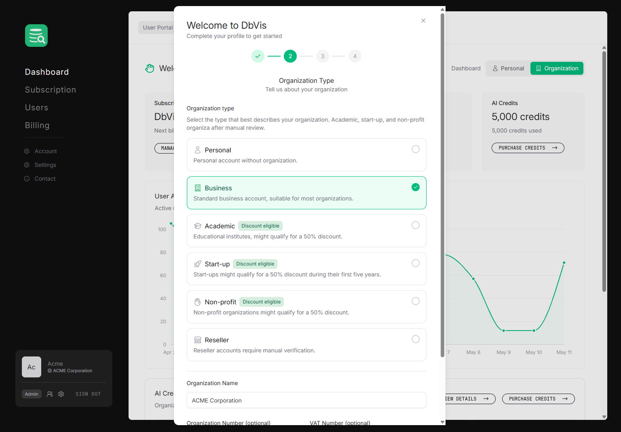The width and height of the screenshot is (621, 432).
Task: Click the Contact info icon in the sidebar
Action: point(27,179)
